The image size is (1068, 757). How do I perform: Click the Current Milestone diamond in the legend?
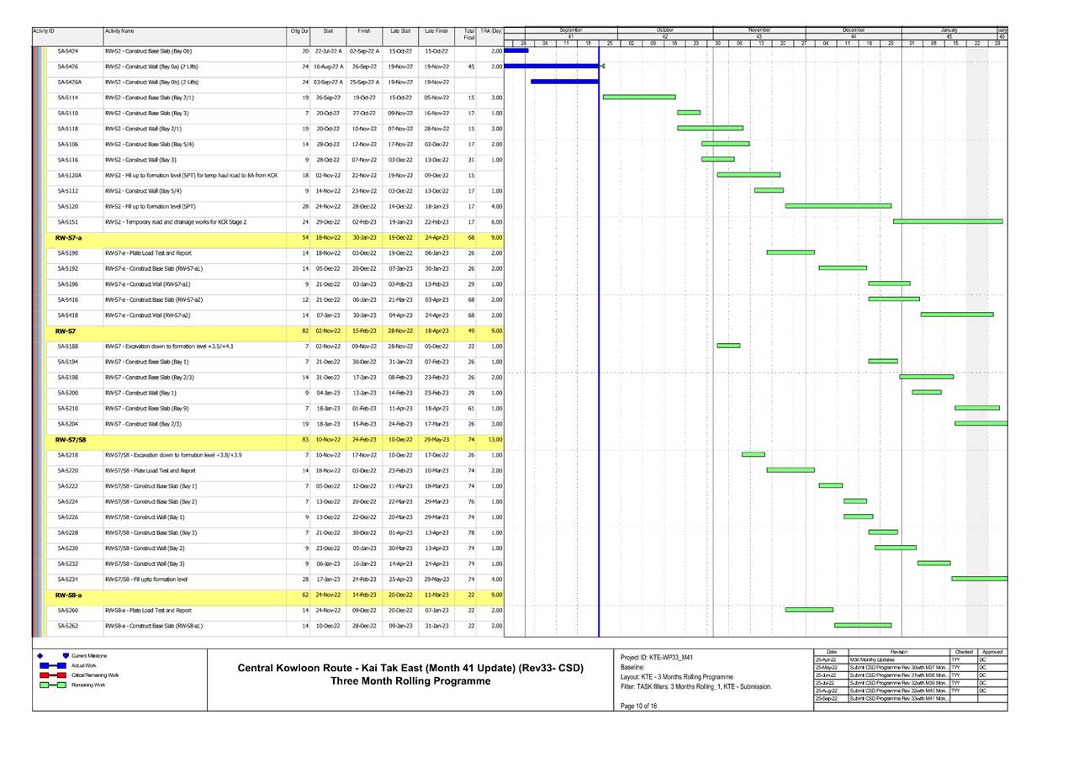point(40,656)
